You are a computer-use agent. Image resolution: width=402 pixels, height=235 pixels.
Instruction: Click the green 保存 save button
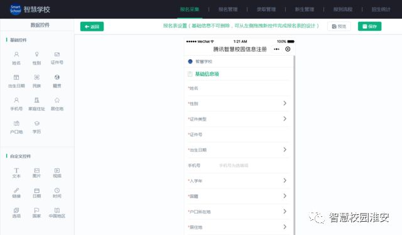coord(369,26)
